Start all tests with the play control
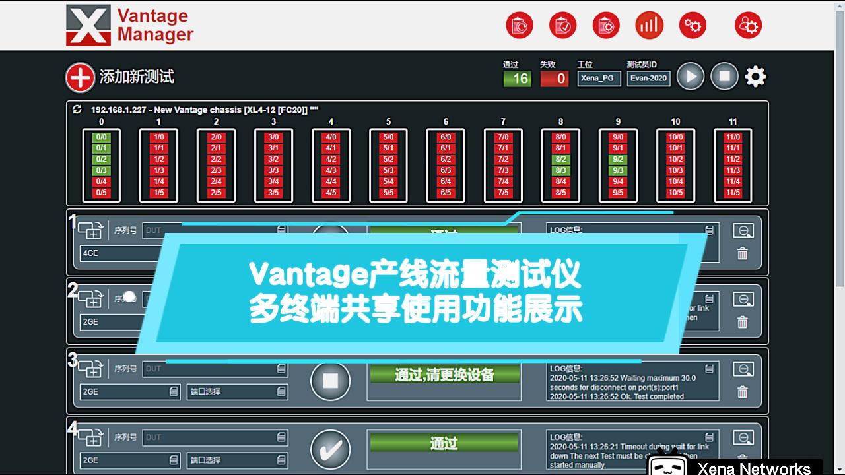845x475 pixels. (691, 76)
